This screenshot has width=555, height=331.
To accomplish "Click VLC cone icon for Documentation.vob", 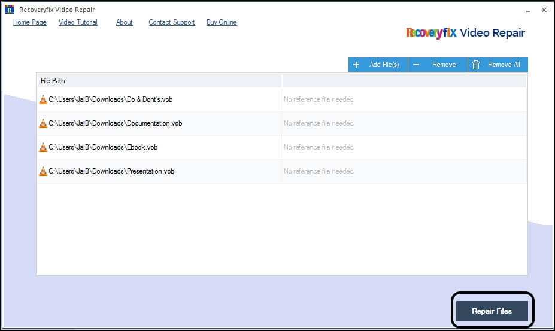I will [x=43, y=123].
